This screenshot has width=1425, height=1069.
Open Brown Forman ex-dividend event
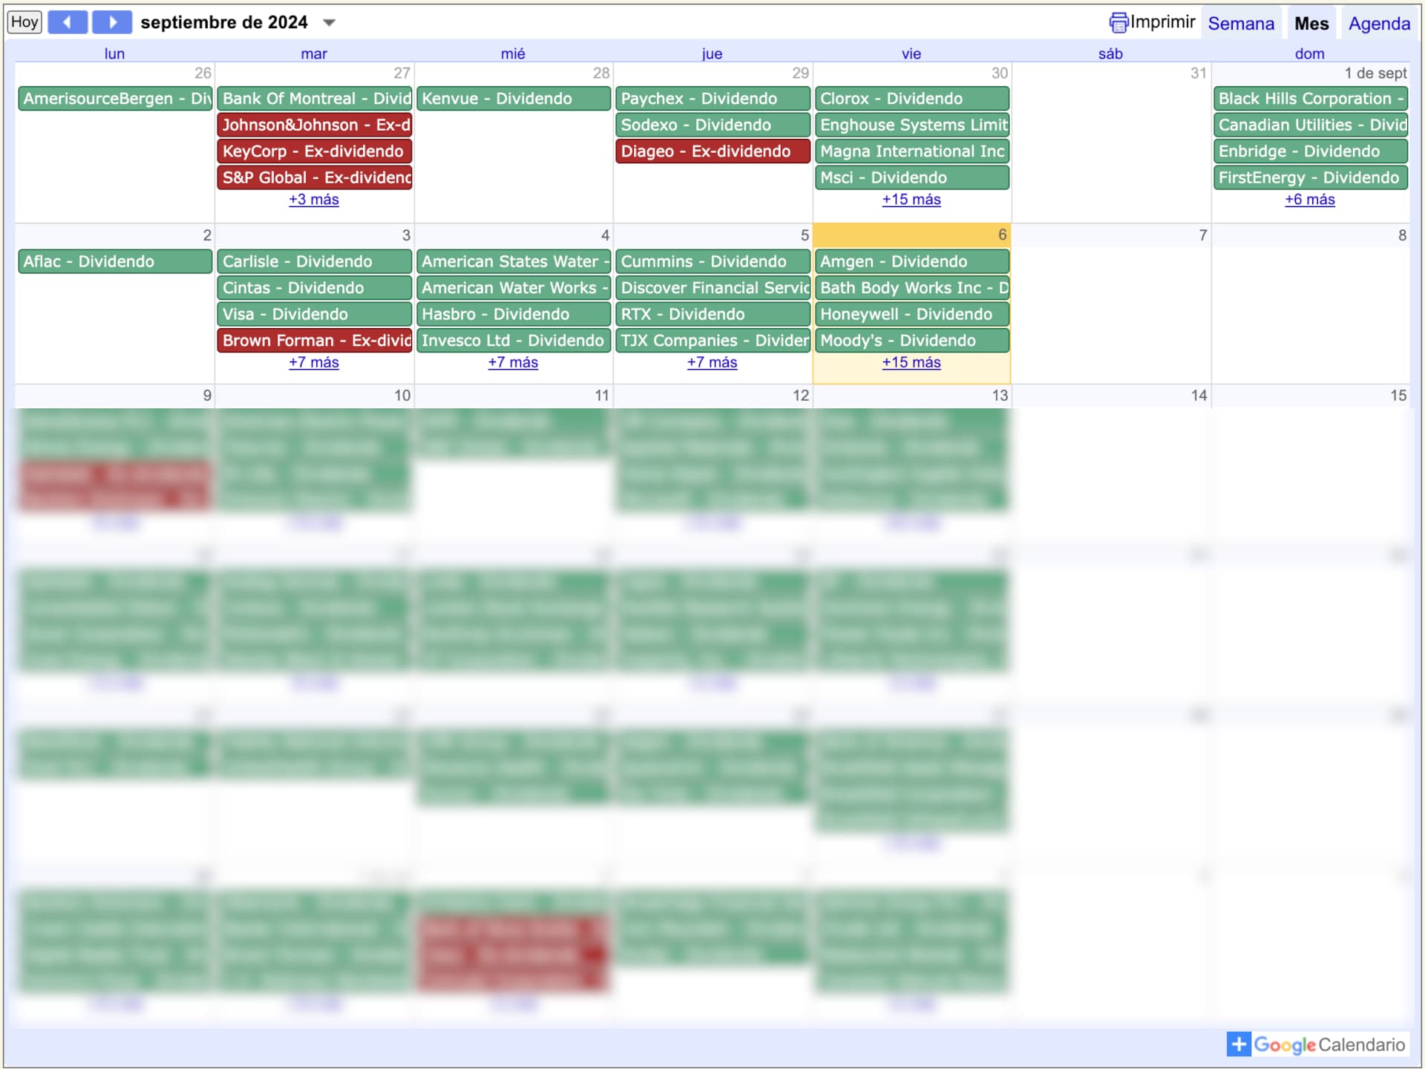tap(315, 341)
